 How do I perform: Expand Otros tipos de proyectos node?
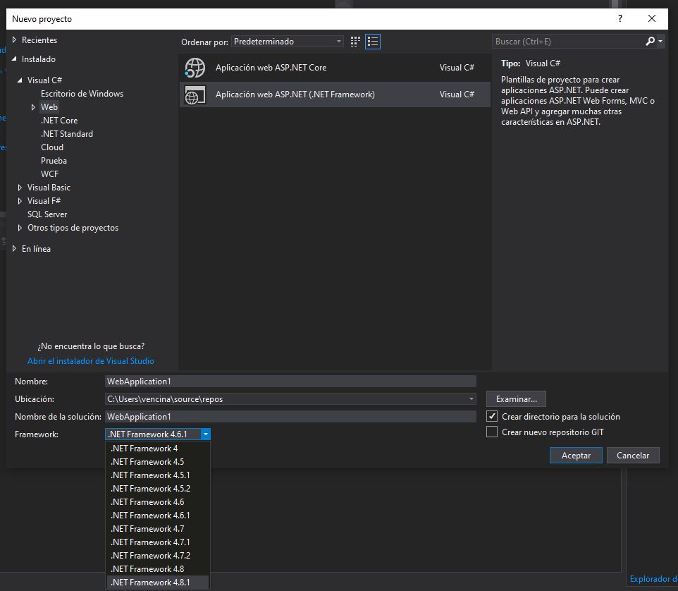20,228
